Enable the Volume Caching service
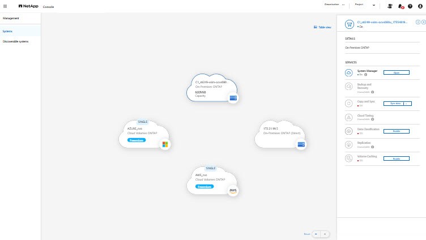Screen dimensions: 426x240 (x=397, y=159)
